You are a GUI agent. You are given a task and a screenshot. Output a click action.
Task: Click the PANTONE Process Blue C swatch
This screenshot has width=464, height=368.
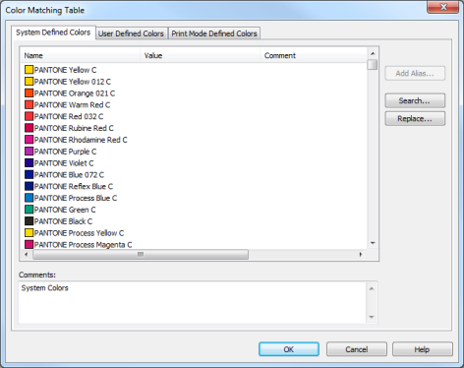coord(29,198)
